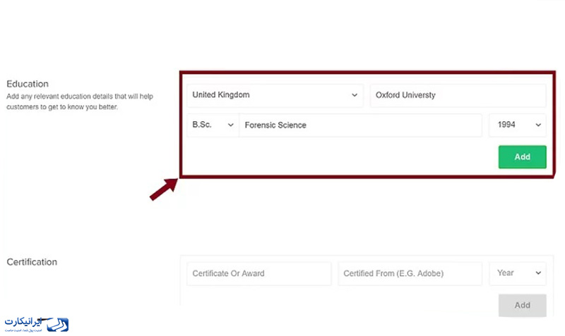565x336 pixels.
Task: Click the Iranicard blue logo emblem
Action: coord(57,325)
